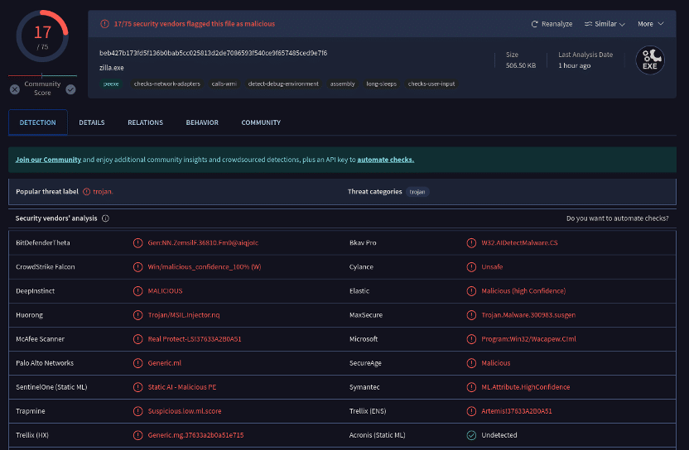Viewport: 689px width, 450px height.
Task: Click the EXE file type icon
Action: 650,60
